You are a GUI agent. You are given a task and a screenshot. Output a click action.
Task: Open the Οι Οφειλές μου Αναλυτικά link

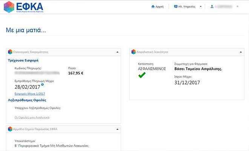tap(32, 117)
